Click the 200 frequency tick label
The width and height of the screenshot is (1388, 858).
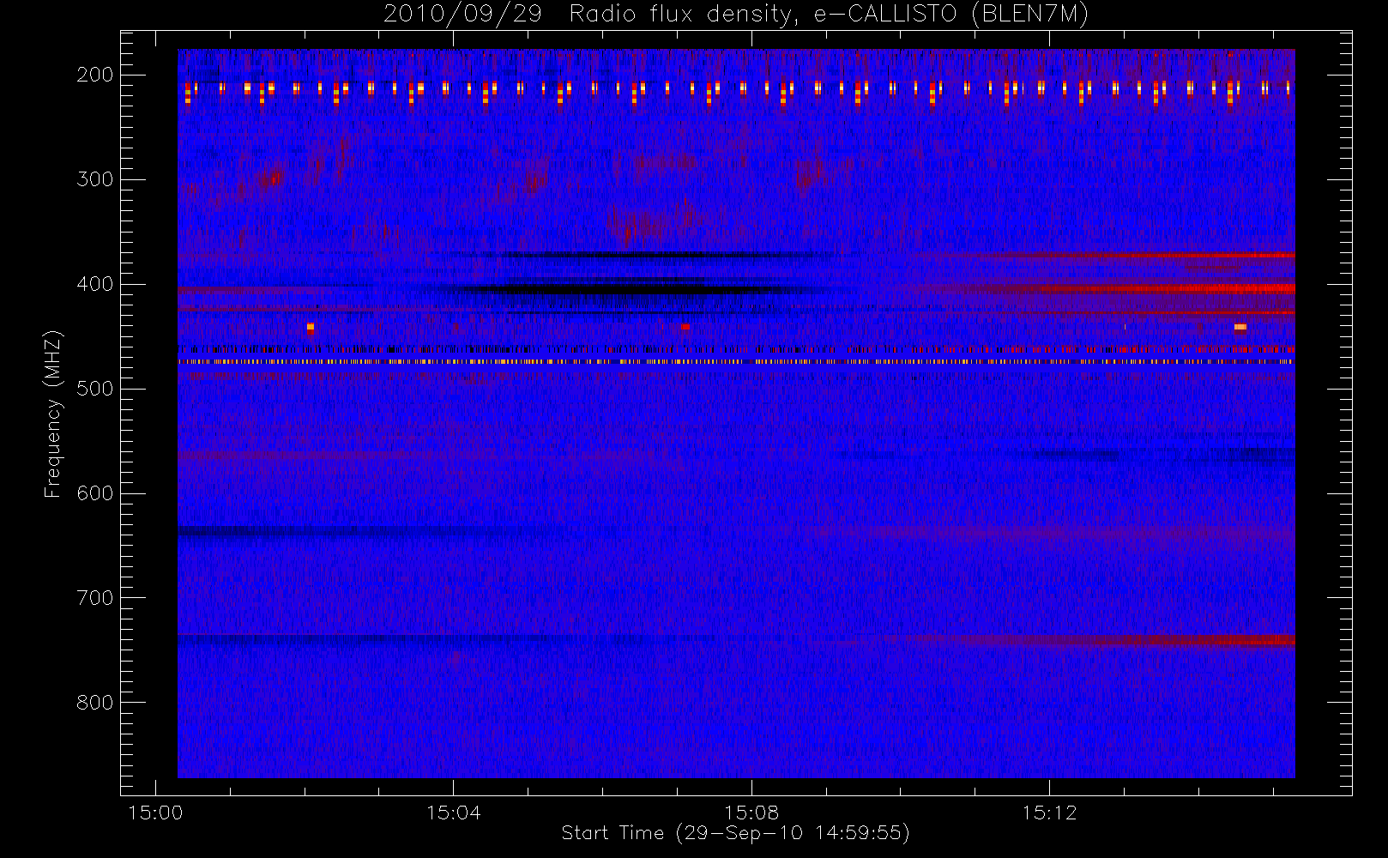[95, 75]
